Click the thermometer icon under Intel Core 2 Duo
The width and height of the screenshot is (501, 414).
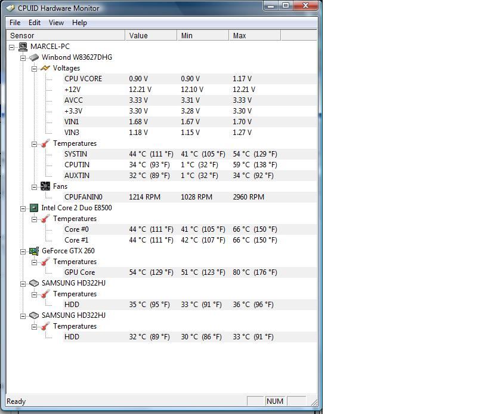pos(45,219)
